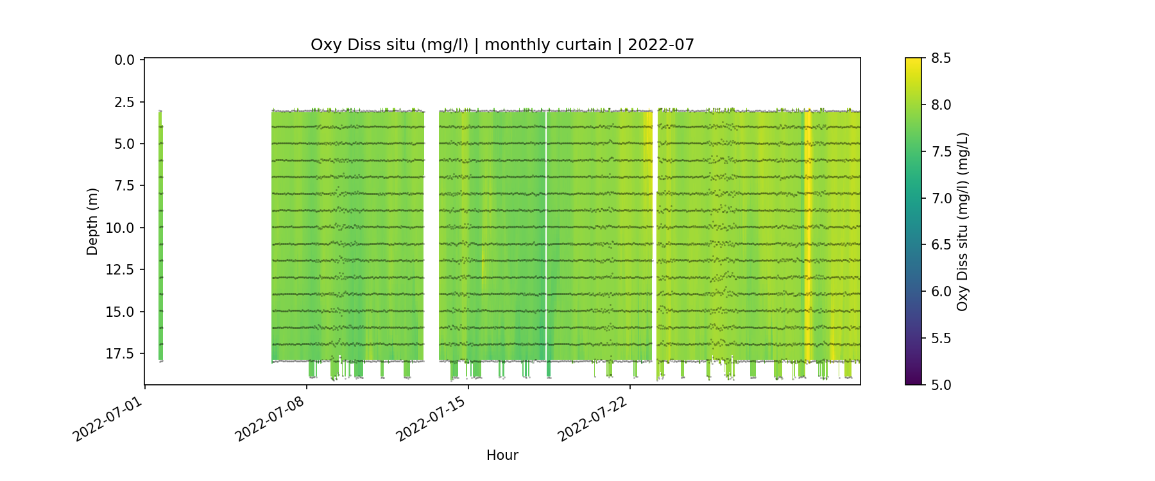Click the isolated narrow data strip near July 1
This screenshot has width=1155, height=481.
pyautogui.click(x=160, y=235)
